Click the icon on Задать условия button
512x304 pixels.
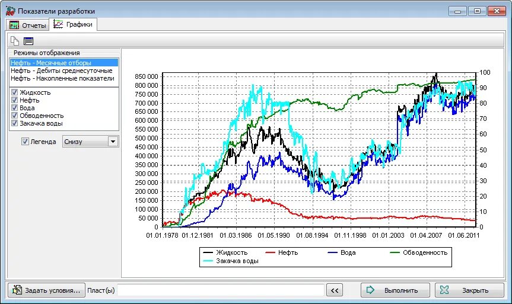(x=17, y=290)
